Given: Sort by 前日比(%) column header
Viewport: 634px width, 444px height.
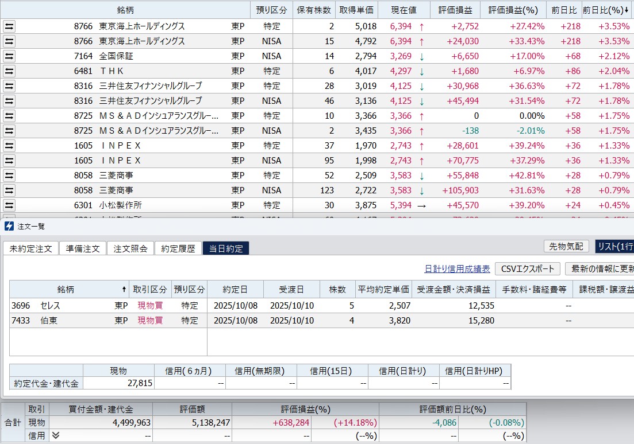Looking at the screenshot, I should coord(608,10).
